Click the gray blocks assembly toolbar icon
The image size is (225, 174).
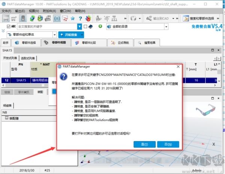(48, 18)
